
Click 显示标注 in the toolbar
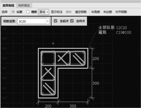[57, 12]
